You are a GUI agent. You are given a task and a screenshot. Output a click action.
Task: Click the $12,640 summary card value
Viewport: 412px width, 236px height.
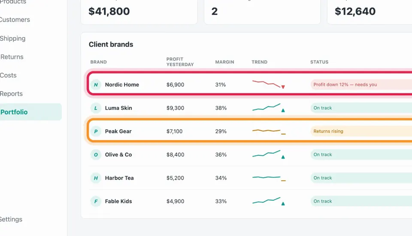pos(355,11)
